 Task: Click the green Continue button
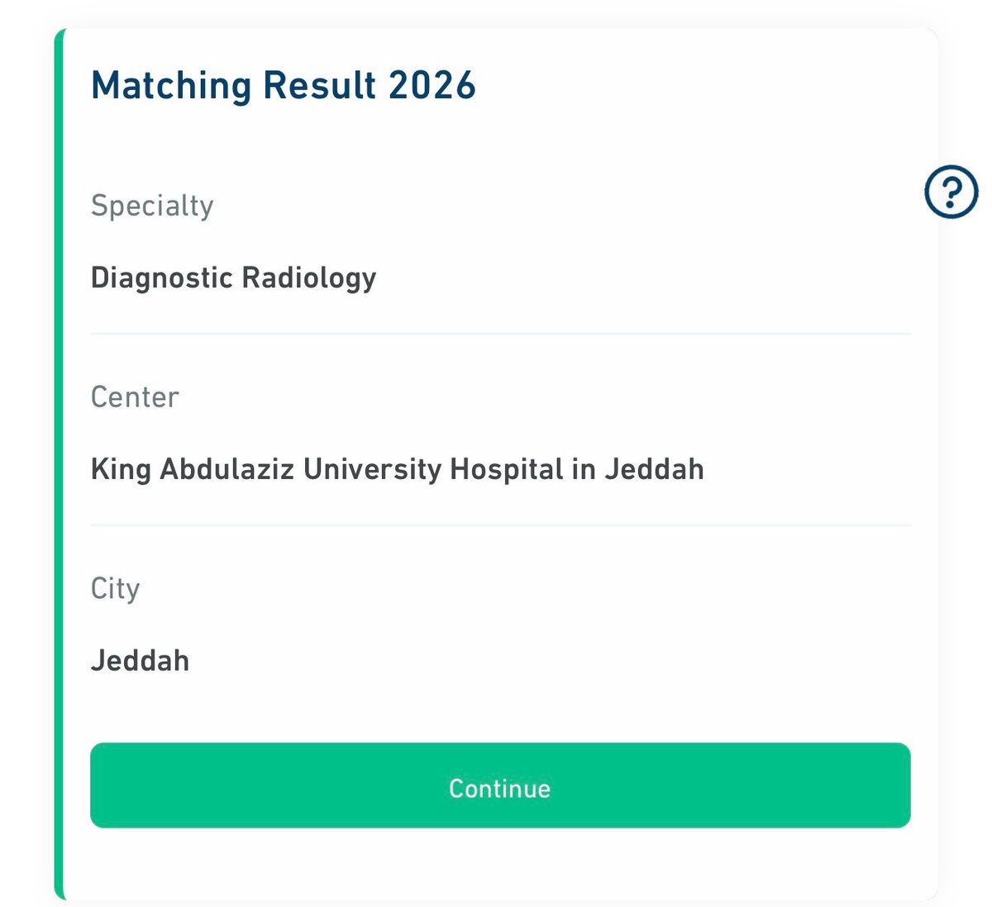click(x=500, y=785)
